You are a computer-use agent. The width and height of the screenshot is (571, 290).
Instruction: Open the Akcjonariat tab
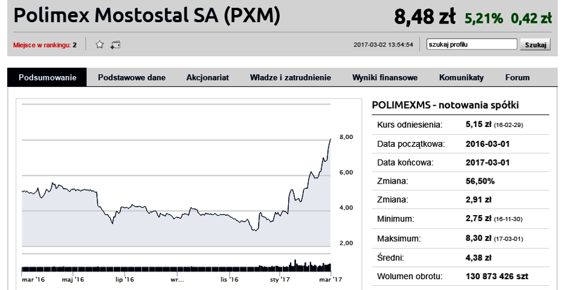click(x=208, y=77)
